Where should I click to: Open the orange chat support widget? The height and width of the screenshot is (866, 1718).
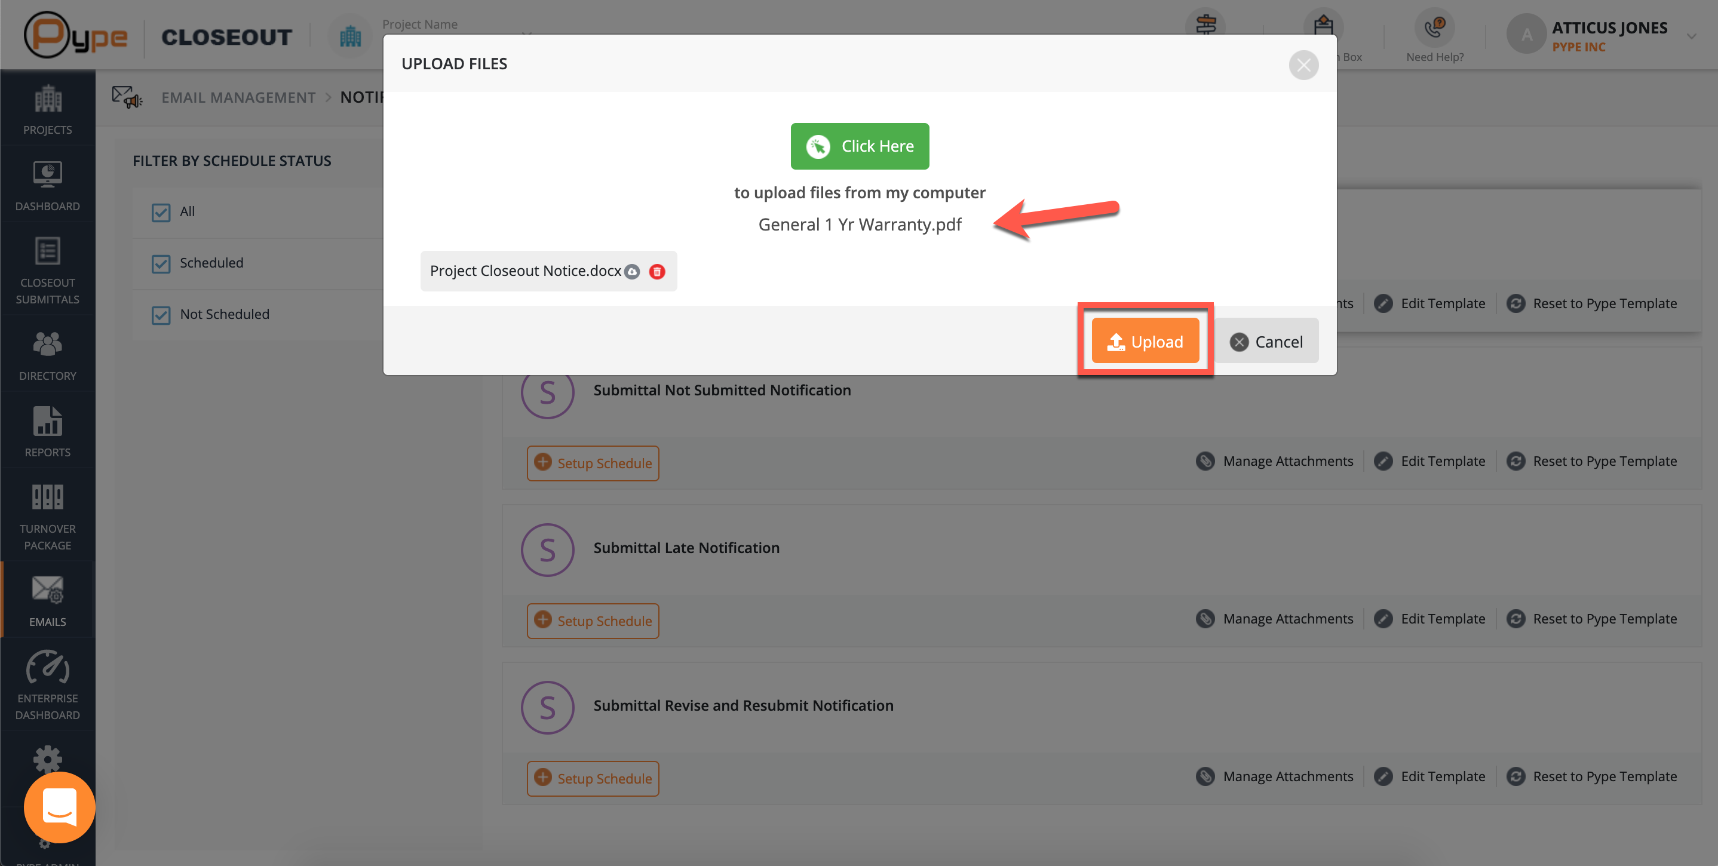click(59, 807)
